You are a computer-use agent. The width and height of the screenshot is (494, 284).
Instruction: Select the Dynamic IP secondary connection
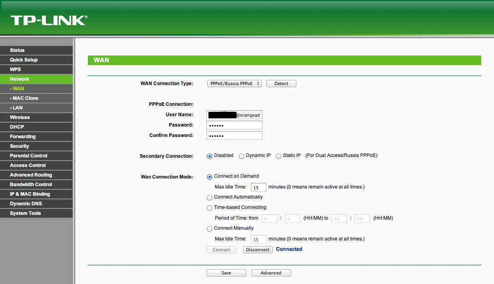[241, 156]
